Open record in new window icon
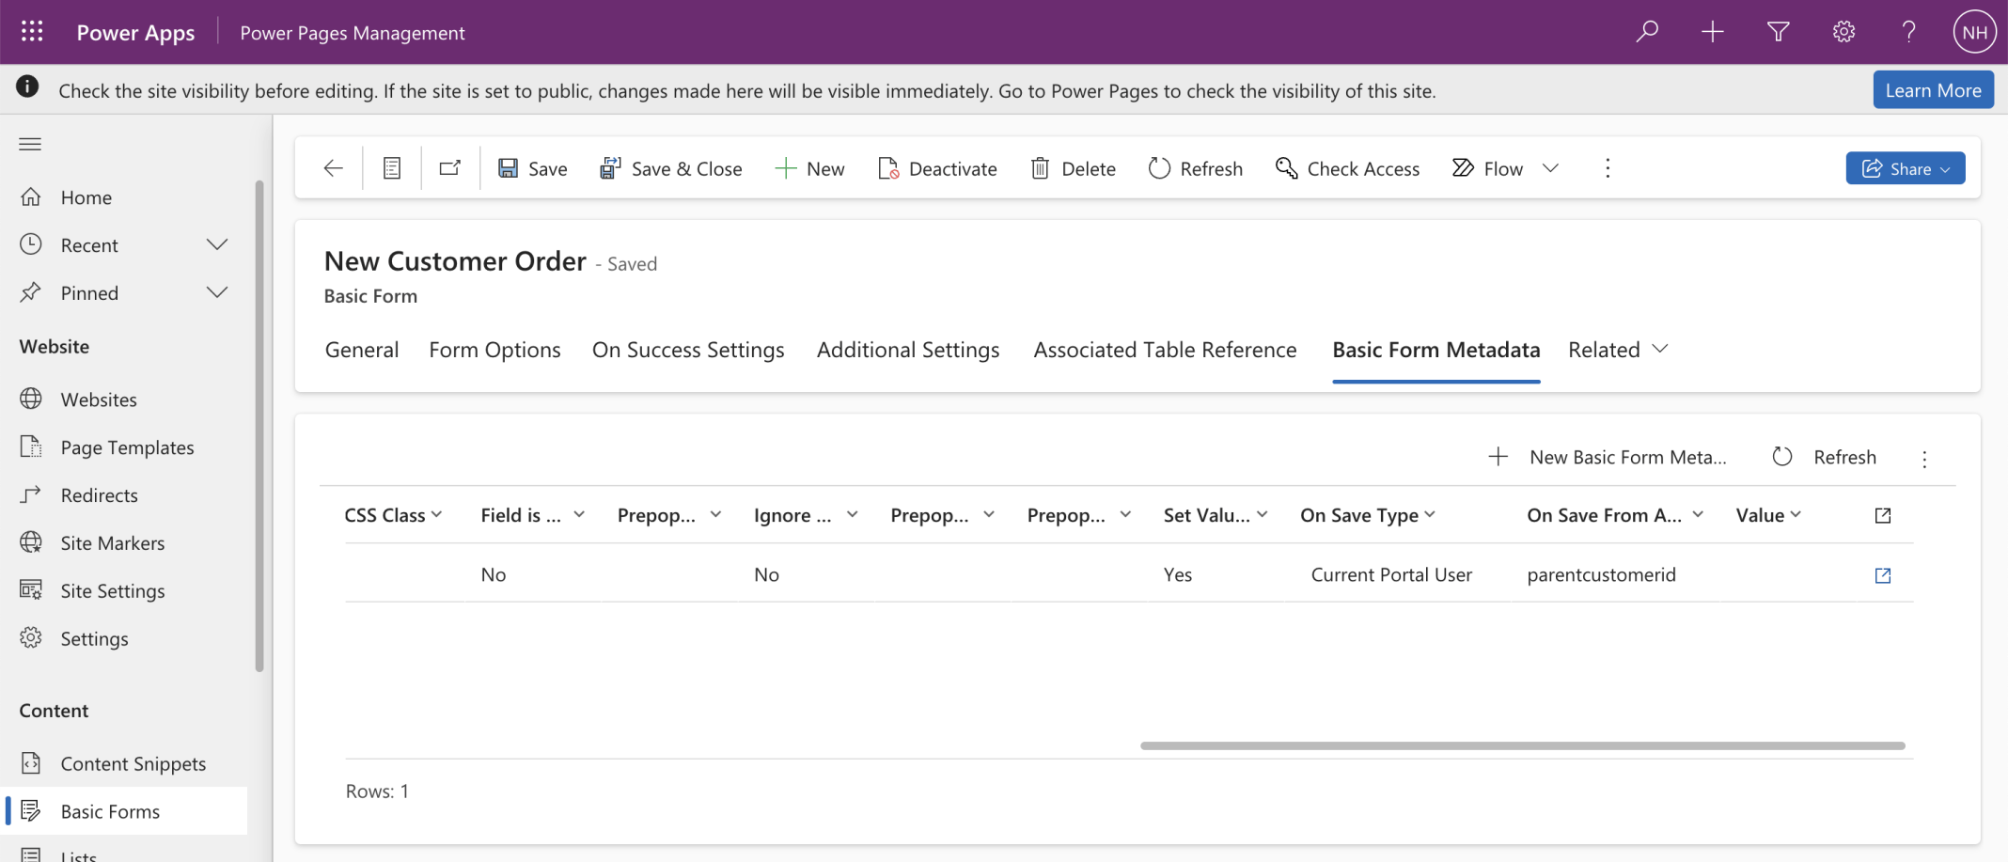The height and width of the screenshot is (862, 2008). click(x=450, y=168)
